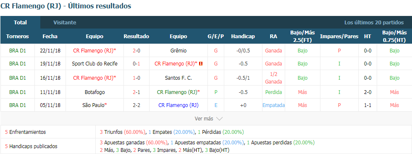Click the Resultado column header
The image size is (412, 154).
tap(136, 37)
